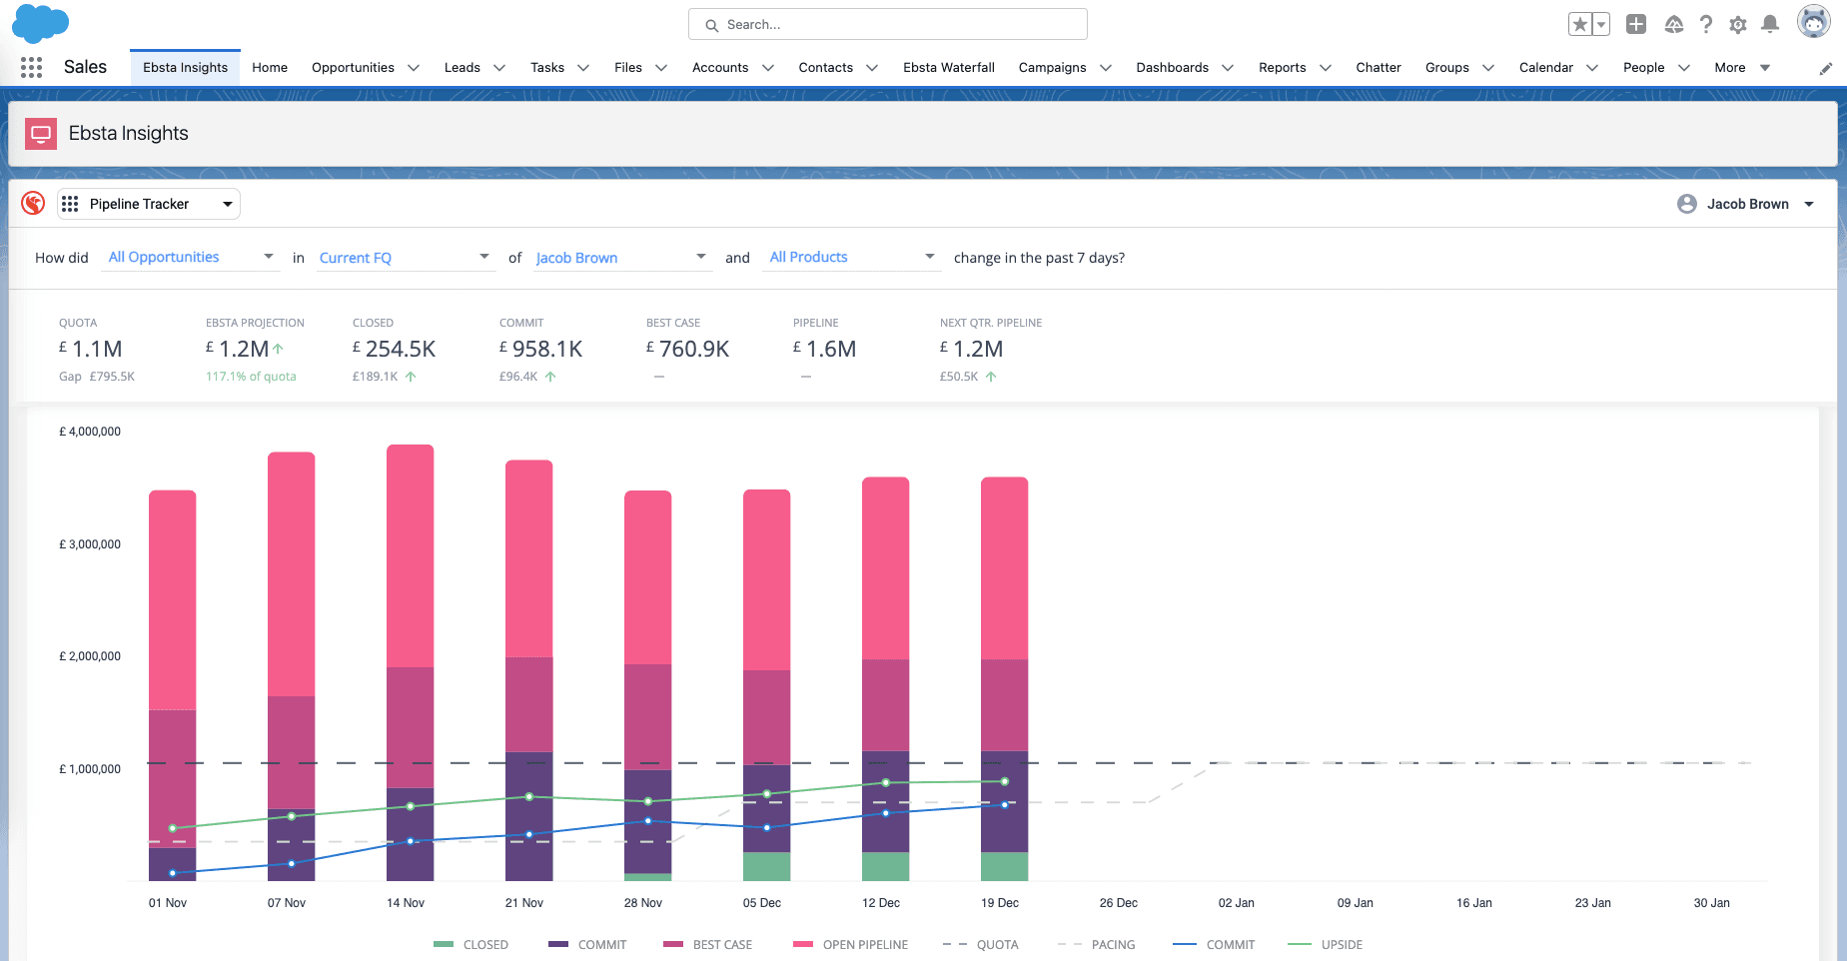Open the user profile avatar
This screenshot has height=961, width=1847.
point(1813,21)
